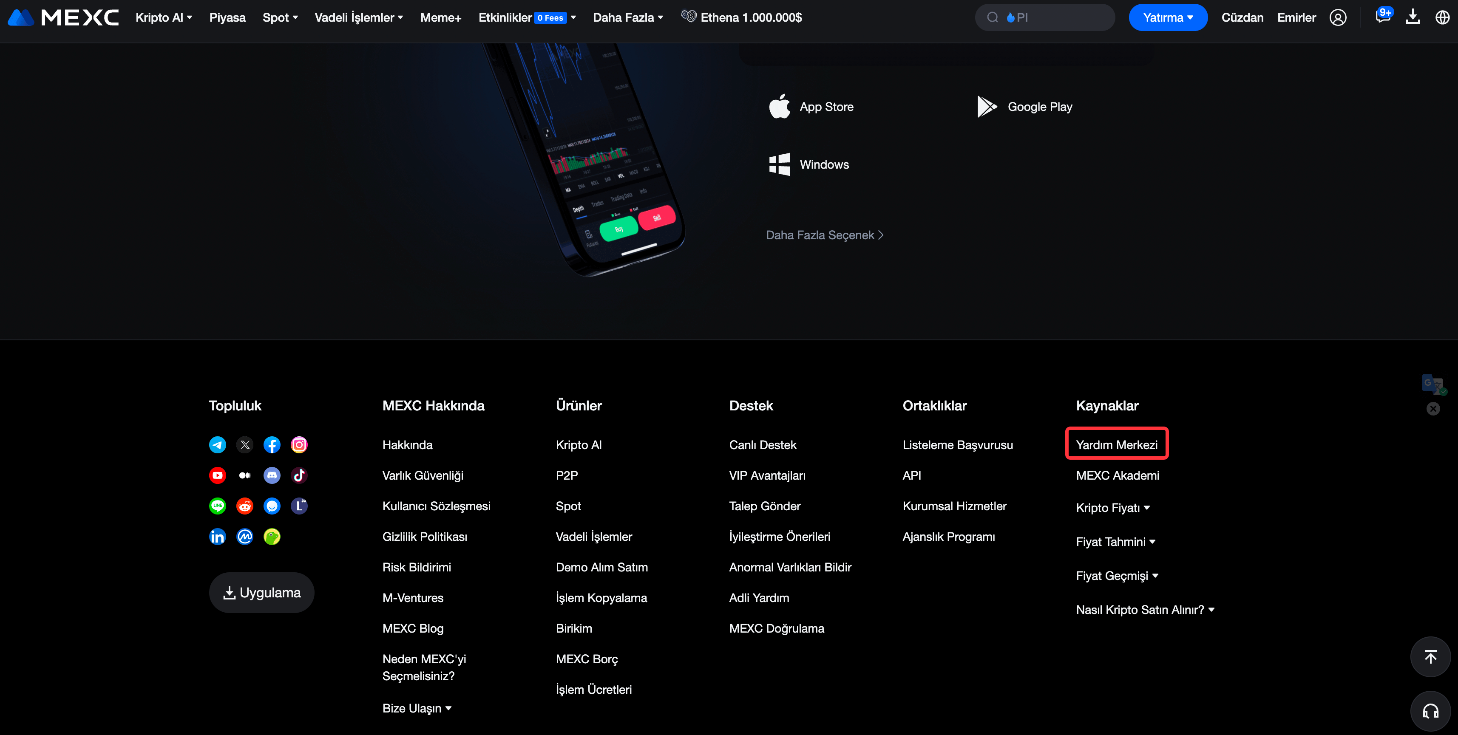Open the LinkedIn social icon

217,537
